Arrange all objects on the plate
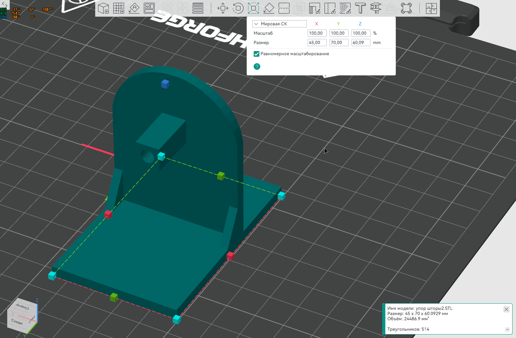516x338 pixels. click(x=149, y=8)
